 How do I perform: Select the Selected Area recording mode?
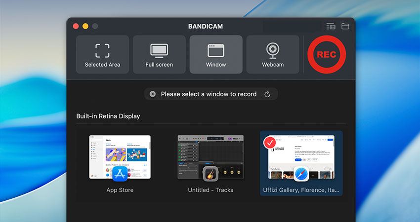click(102, 55)
